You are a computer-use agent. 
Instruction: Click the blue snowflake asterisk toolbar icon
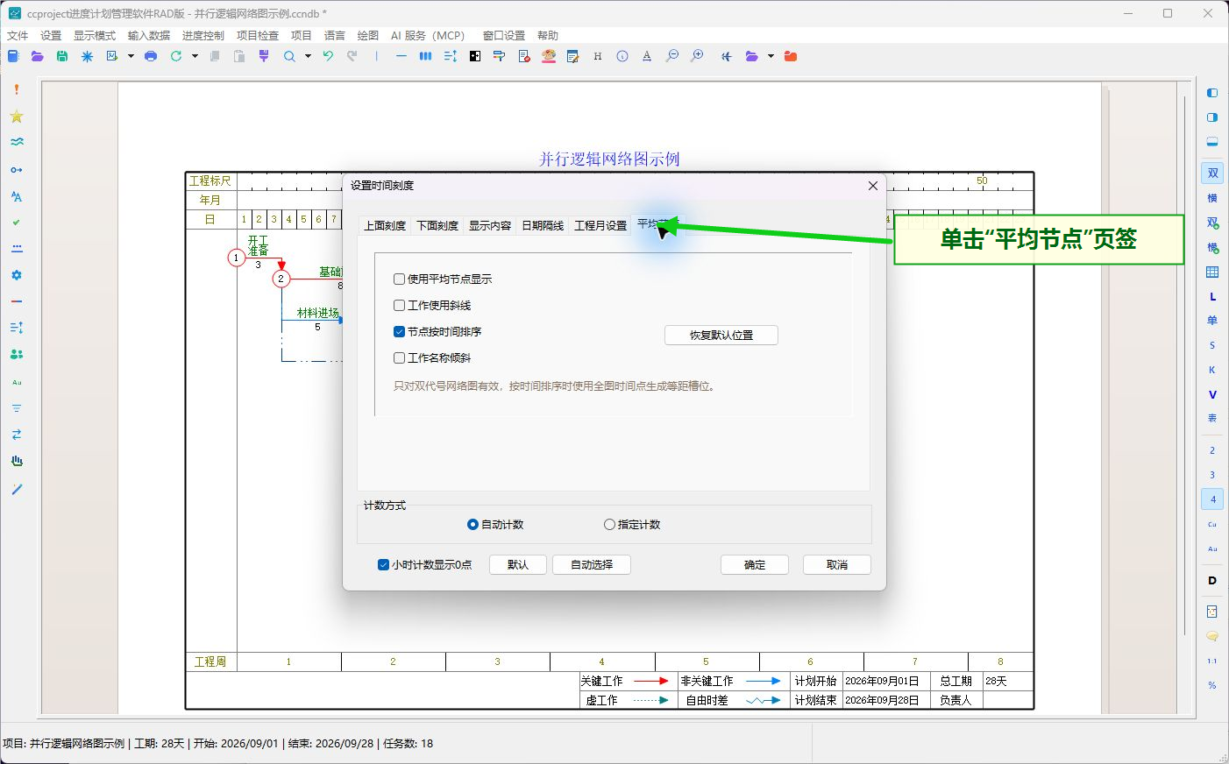tap(87, 56)
